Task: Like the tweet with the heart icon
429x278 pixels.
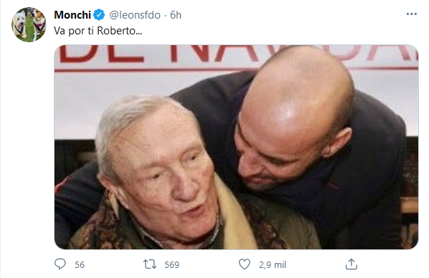Action: [245, 264]
